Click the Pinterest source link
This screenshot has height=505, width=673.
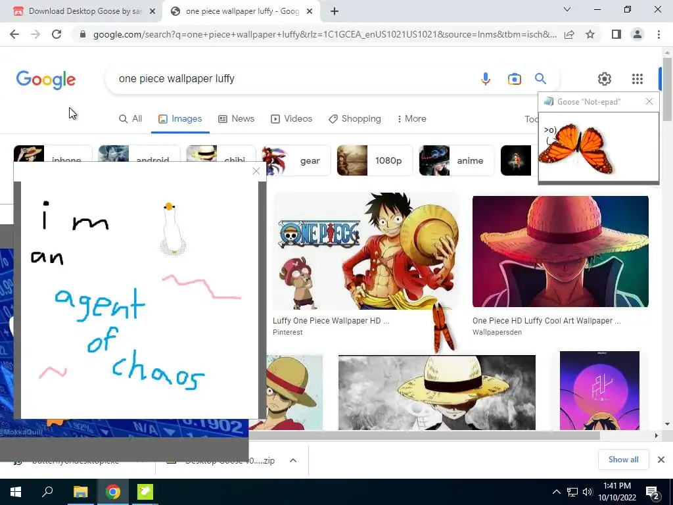(x=288, y=332)
